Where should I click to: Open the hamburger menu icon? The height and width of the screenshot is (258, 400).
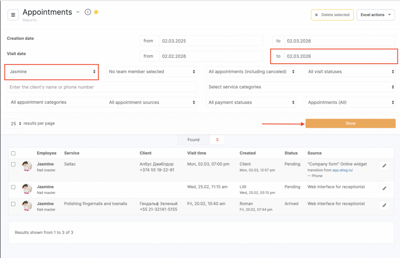click(13, 15)
